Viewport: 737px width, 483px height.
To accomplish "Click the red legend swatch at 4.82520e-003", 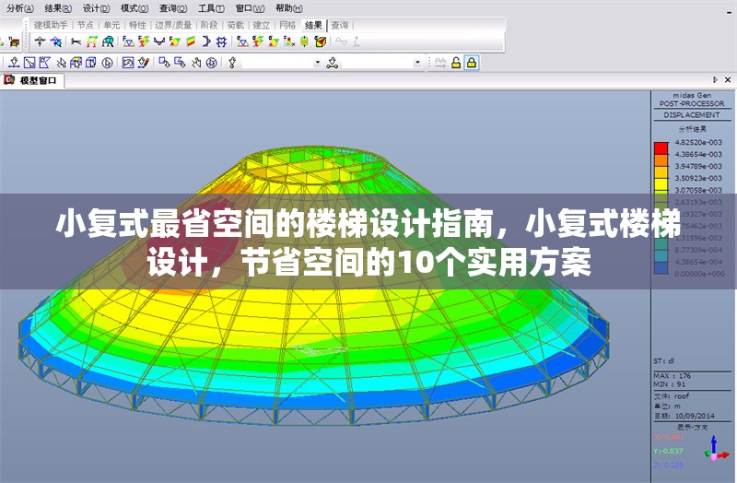I will click(661, 148).
